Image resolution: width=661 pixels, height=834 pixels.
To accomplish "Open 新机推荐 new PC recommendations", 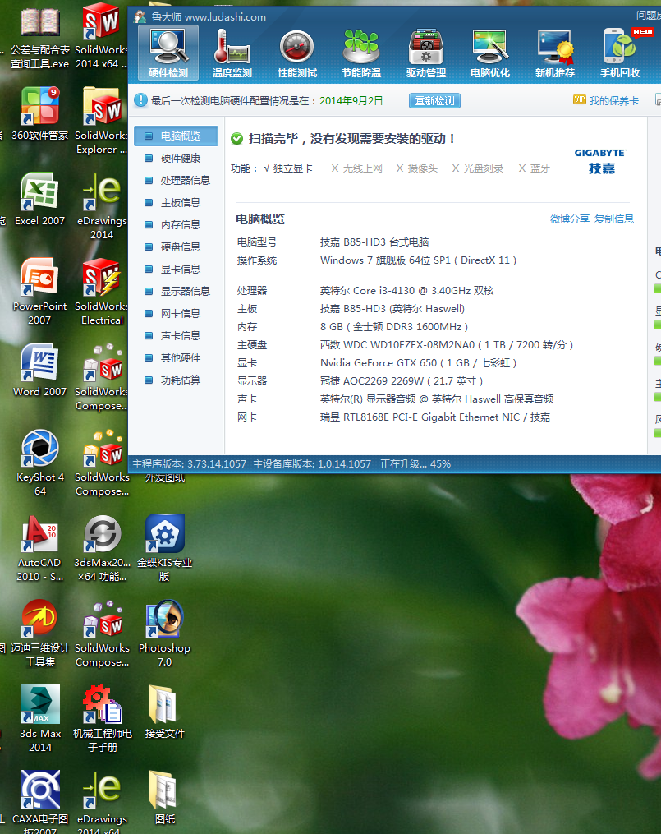I will pyautogui.click(x=555, y=53).
